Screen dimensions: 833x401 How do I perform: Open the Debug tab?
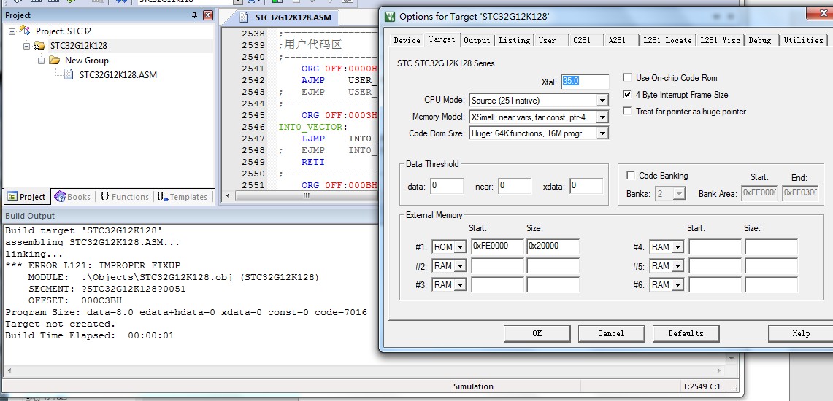[x=760, y=40]
